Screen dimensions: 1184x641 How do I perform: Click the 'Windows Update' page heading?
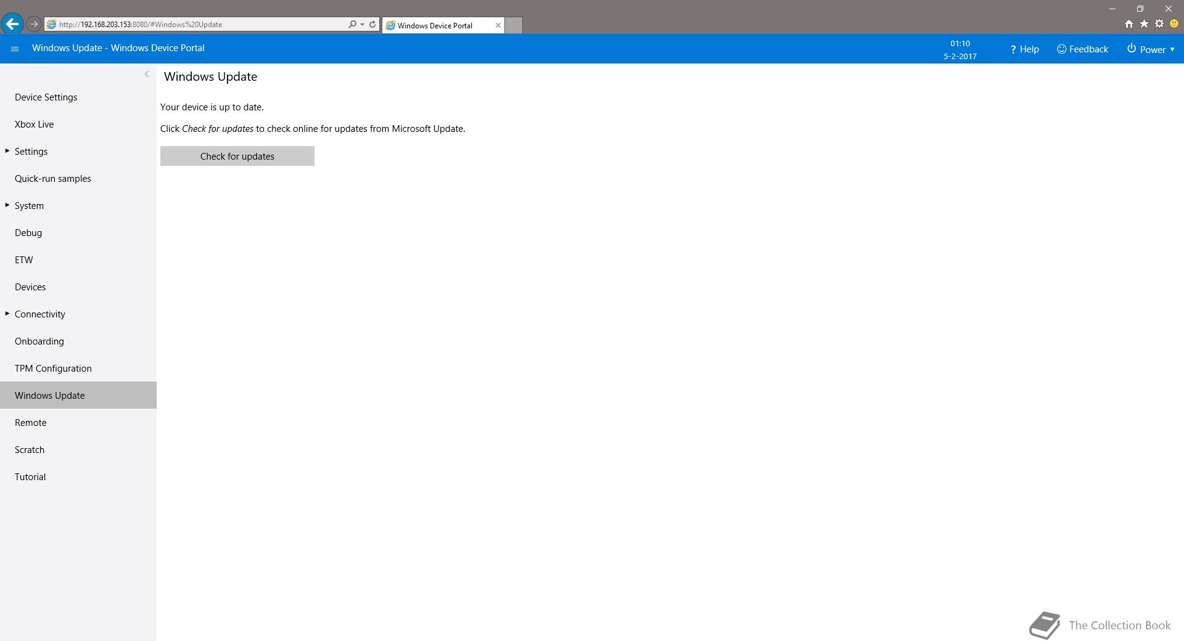pos(211,76)
